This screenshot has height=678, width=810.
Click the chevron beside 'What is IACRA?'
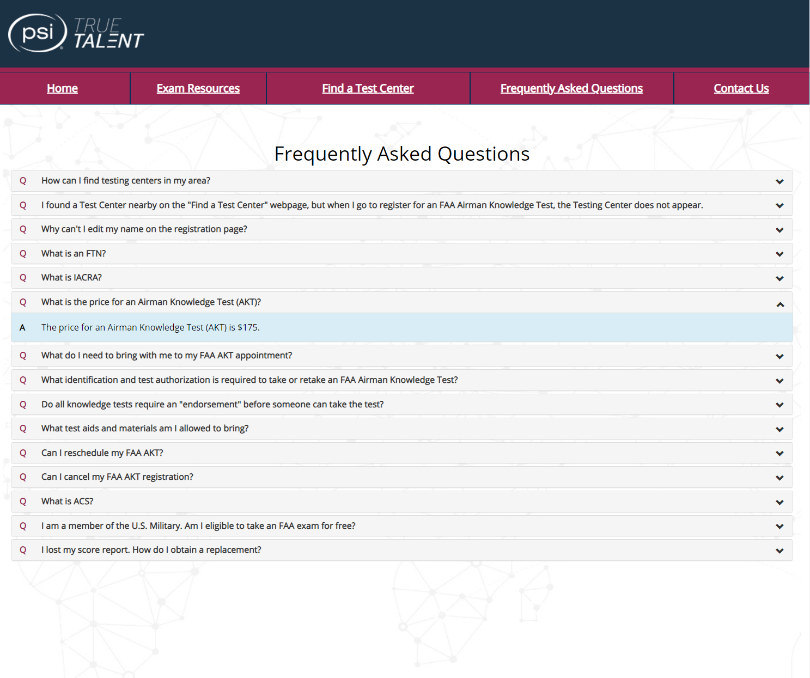point(779,278)
